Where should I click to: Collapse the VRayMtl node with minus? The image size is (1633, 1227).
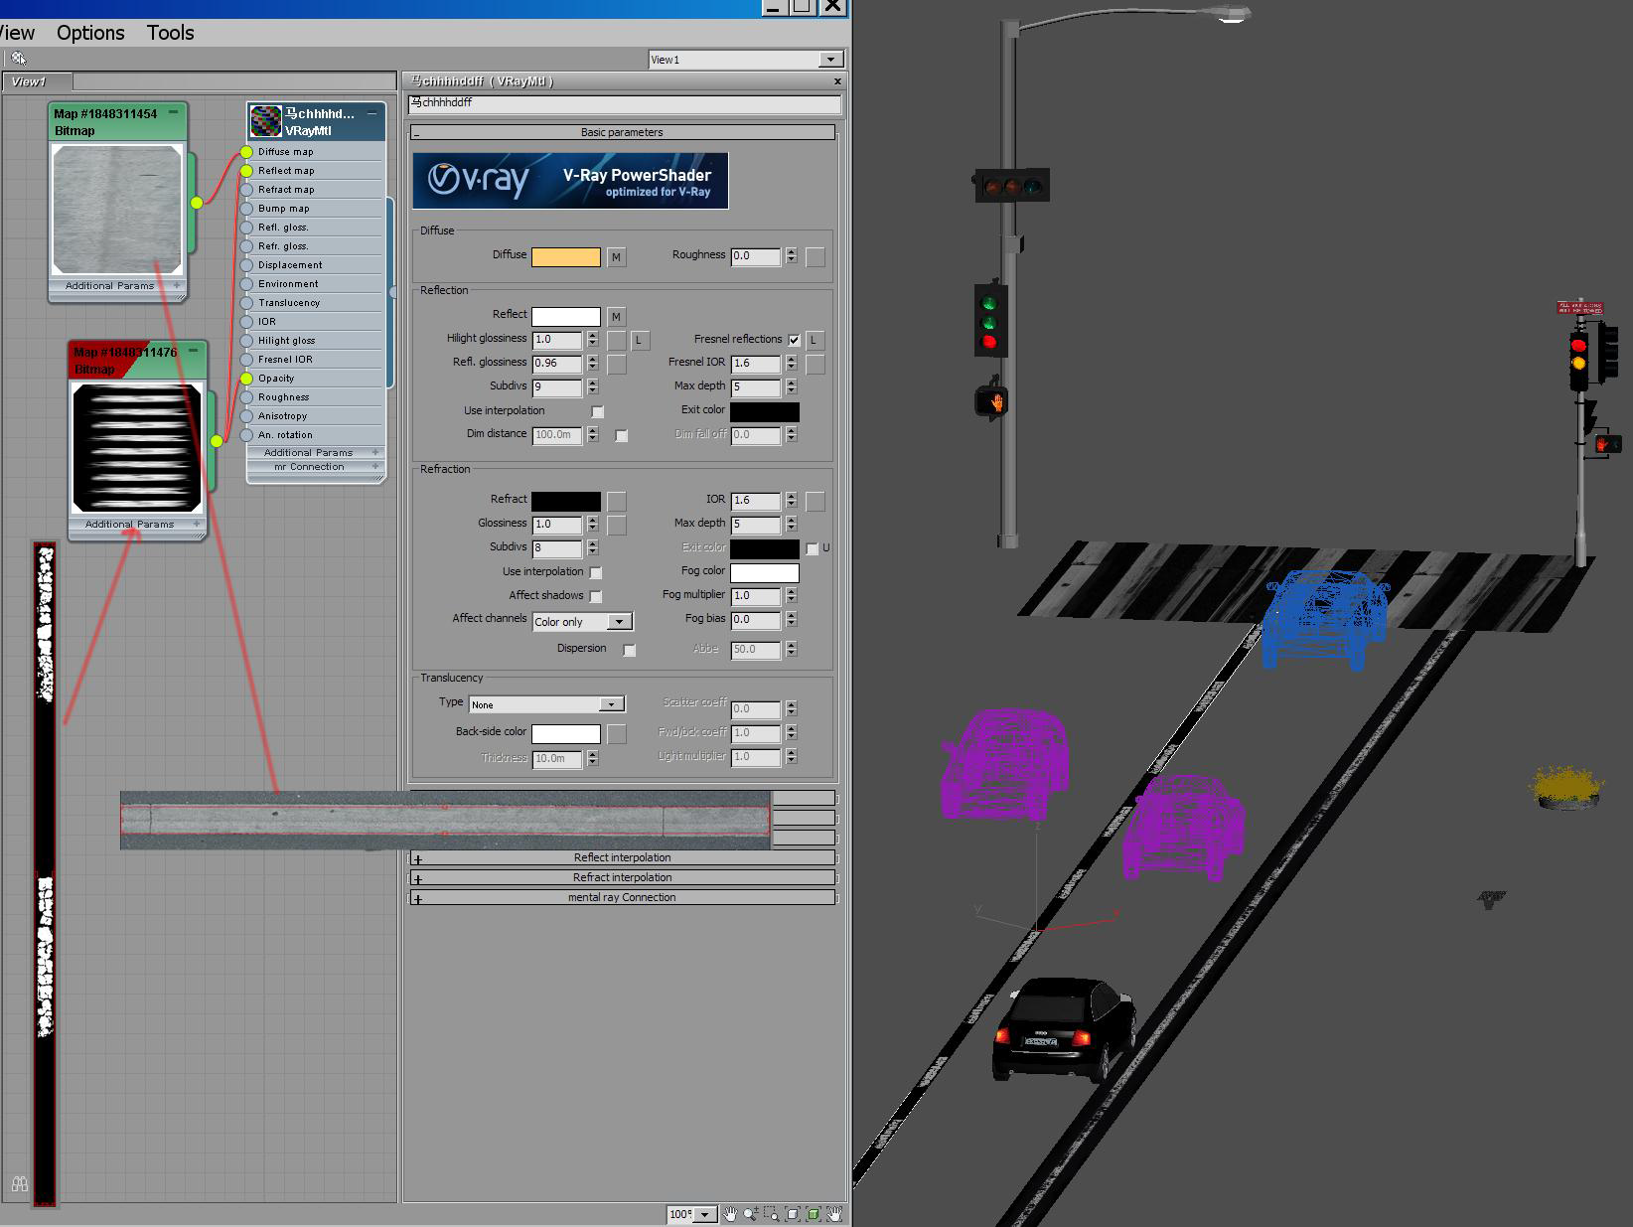(372, 113)
